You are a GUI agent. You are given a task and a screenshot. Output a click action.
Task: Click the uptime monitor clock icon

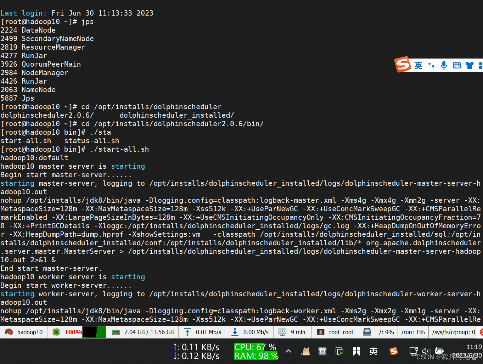pos(282,332)
